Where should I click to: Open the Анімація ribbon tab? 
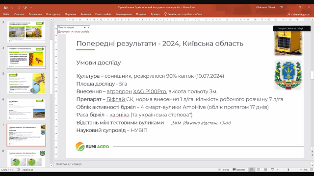coord(85,14)
